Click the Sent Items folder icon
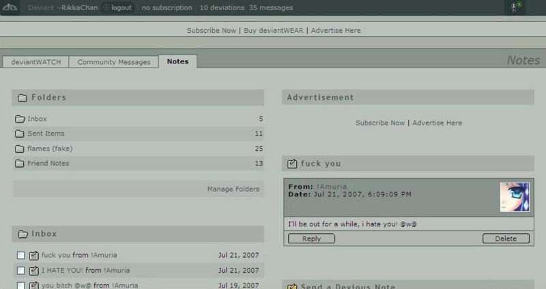This screenshot has width=546, height=289. [x=20, y=134]
